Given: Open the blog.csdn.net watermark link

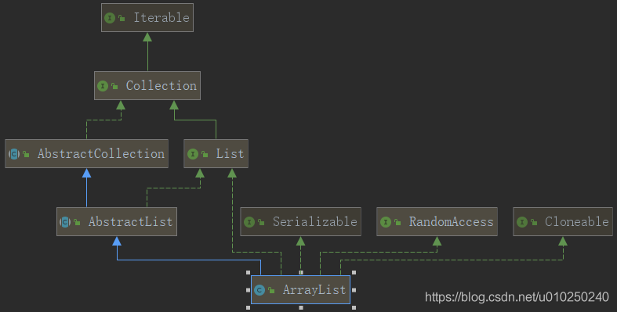Looking at the screenshot, I should tap(517, 296).
